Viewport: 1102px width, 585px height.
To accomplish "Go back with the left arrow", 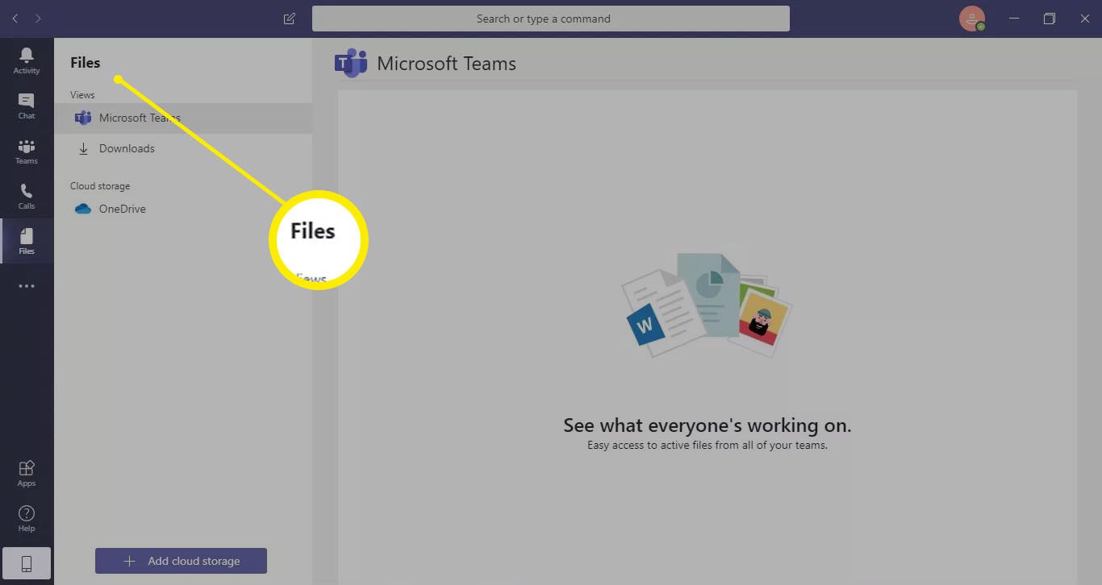I will pyautogui.click(x=15, y=19).
